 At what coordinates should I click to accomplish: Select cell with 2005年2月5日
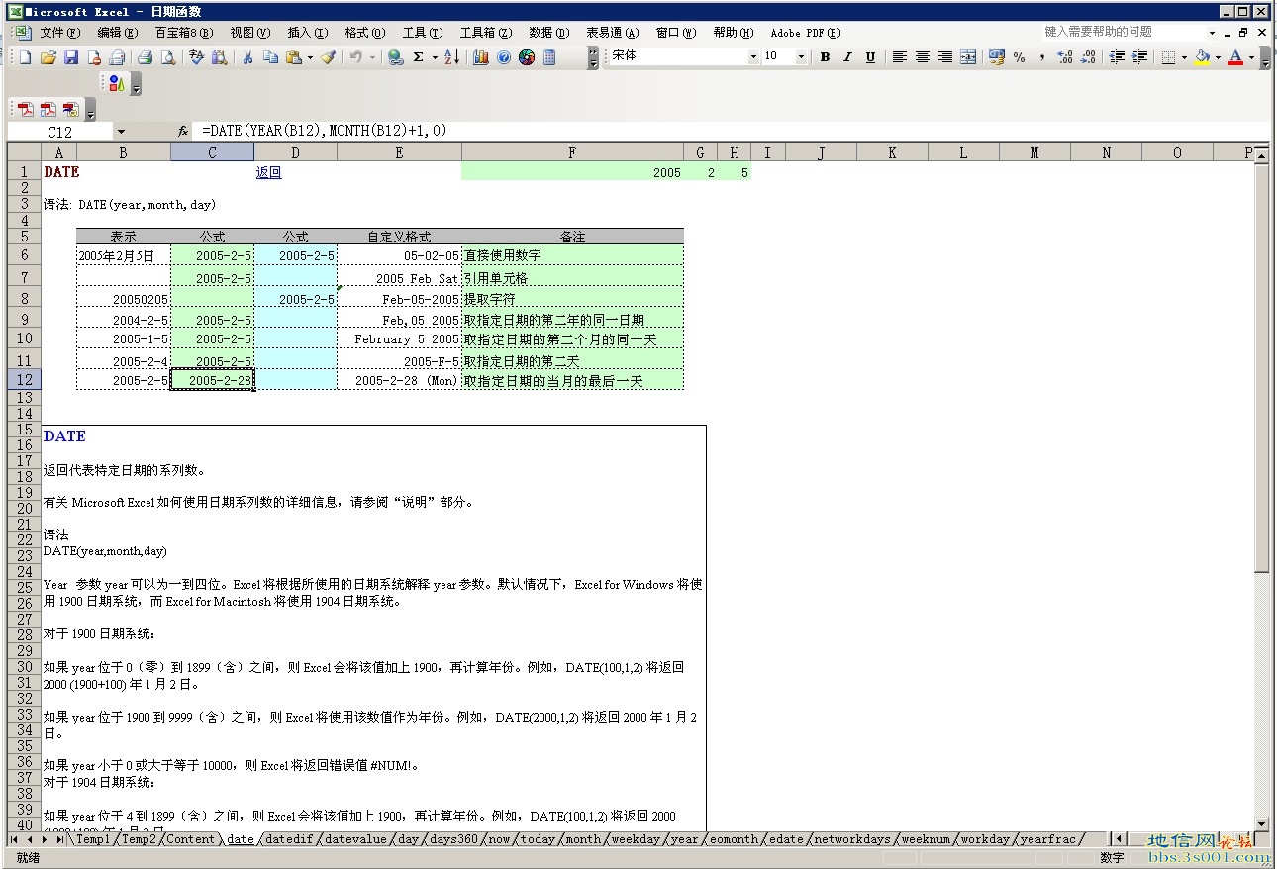pos(124,255)
